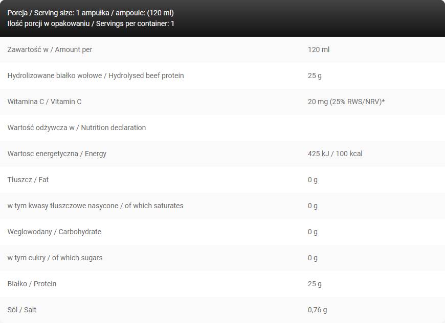This screenshot has width=445, height=323.
Task: Click the '425 kJ / 100 kcal' value
Action: 335,154
